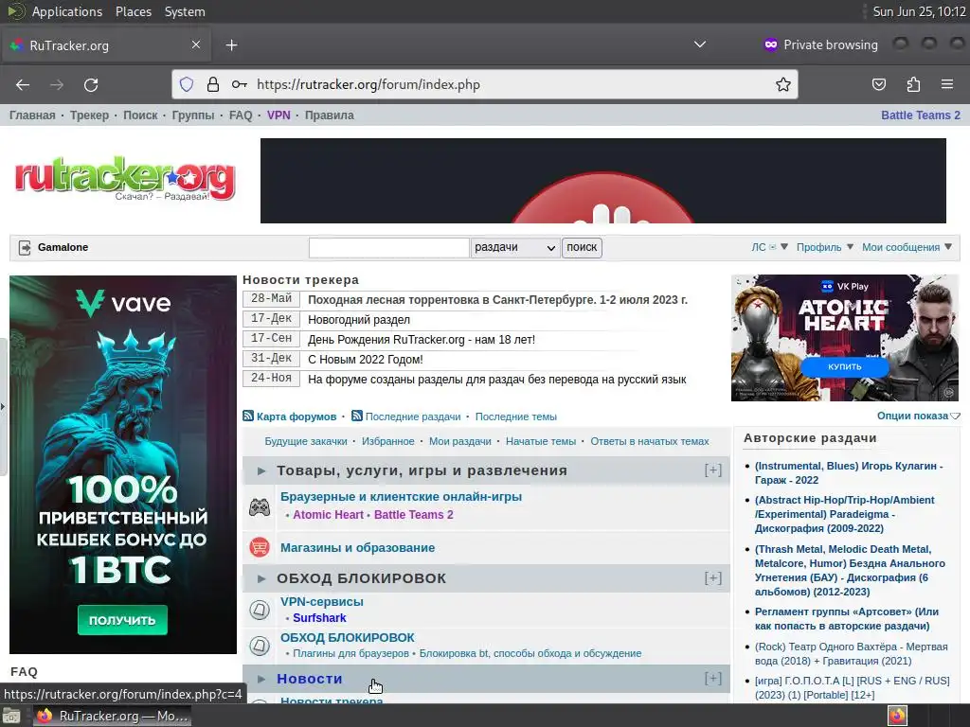Image resolution: width=970 pixels, height=727 pixels.
Task: Click the Firefox icon in the bottom panel tray
Action: pyautogui.click(x=897, y=716)
